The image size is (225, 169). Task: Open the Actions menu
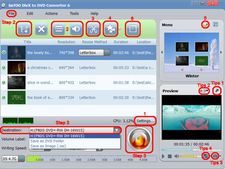[52, 13]
